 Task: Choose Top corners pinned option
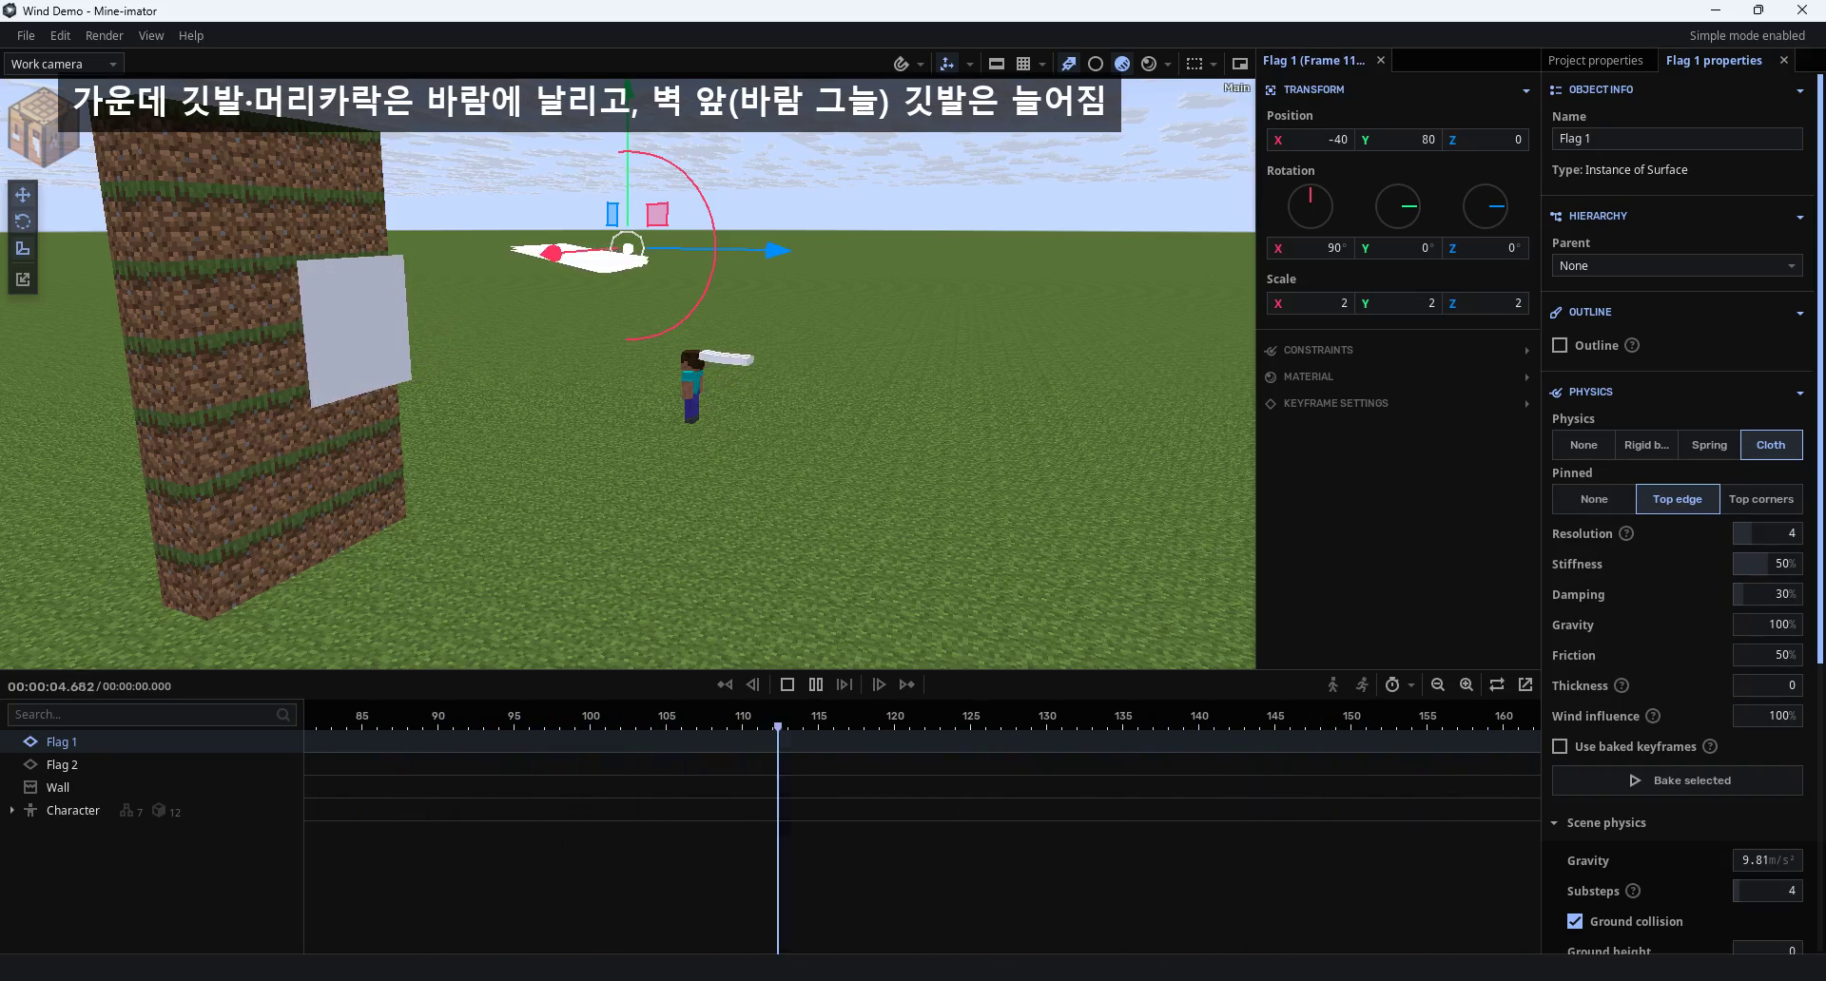tap(1761, 499)
